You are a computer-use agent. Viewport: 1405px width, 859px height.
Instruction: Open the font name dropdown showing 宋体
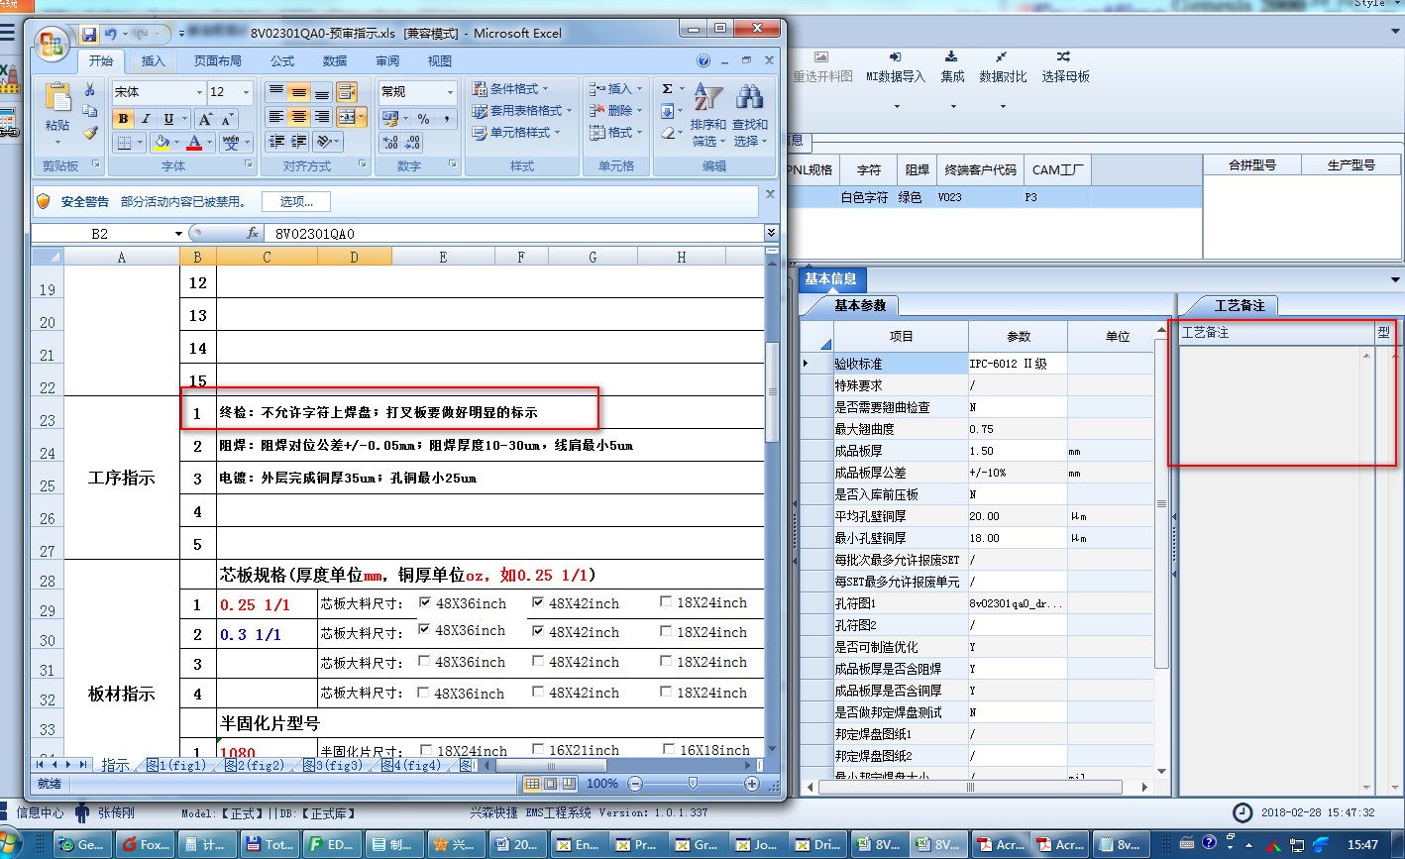pos(197,92)
